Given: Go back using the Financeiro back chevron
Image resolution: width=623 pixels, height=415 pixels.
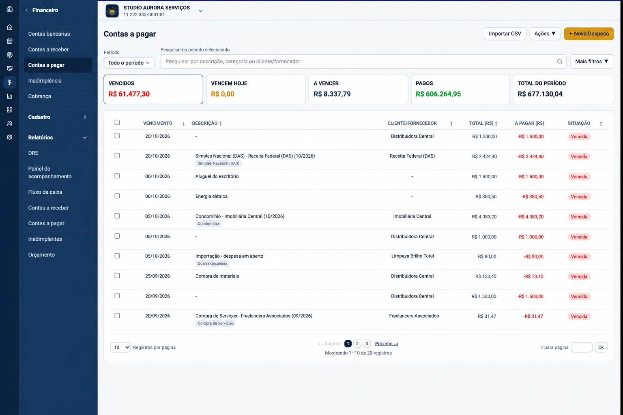Looking at the screenshot, I should tap(27, 10).
